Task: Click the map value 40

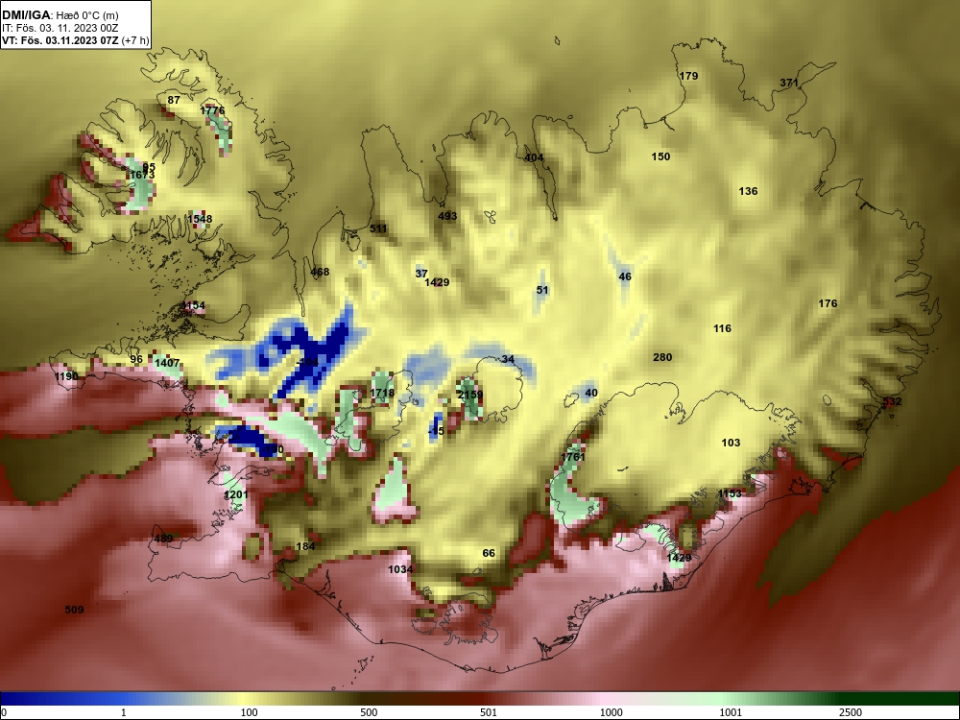Action: tap(590, 393)
